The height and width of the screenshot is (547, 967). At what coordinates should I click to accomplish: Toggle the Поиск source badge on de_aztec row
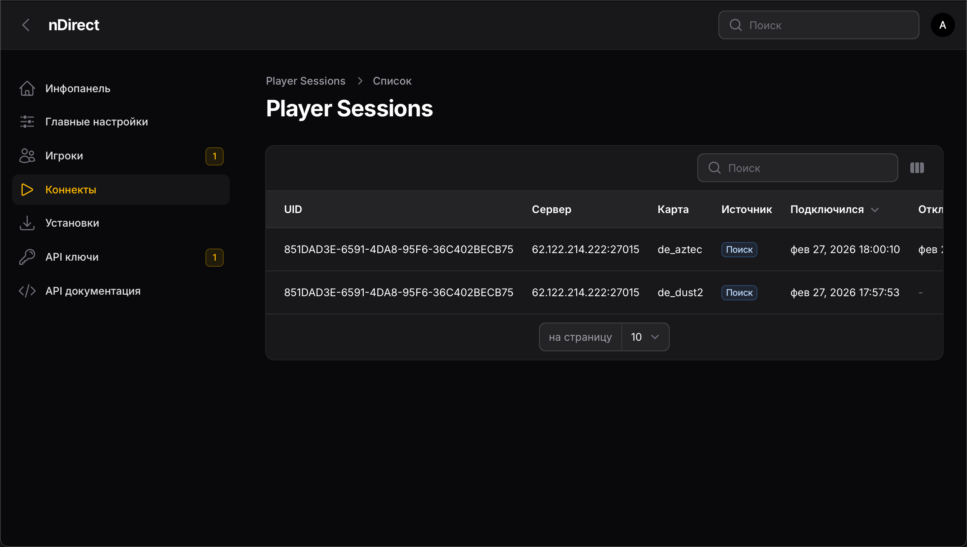pos(738,249)
